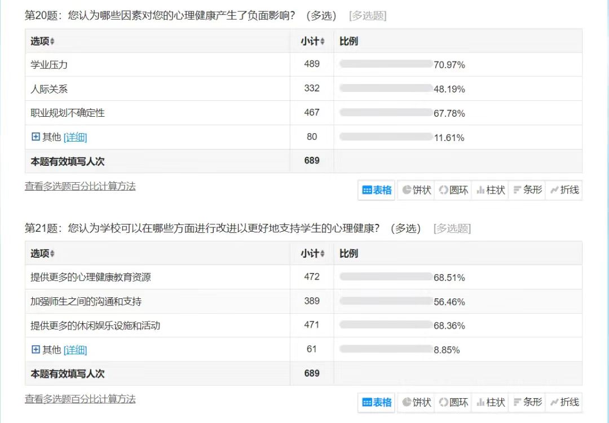The image size is (609, 423).
Task: Select table view (表格) for Question 20
Action: (377, 190)
